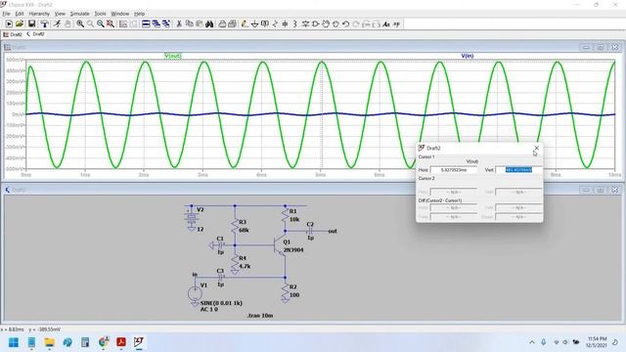
Task: Run the simulation with the running man icon
Action: point(57,23)
